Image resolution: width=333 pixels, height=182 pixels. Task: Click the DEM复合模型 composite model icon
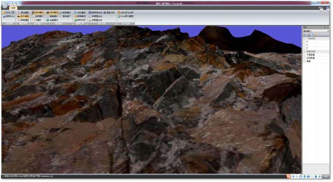click(x=119, y=16)
